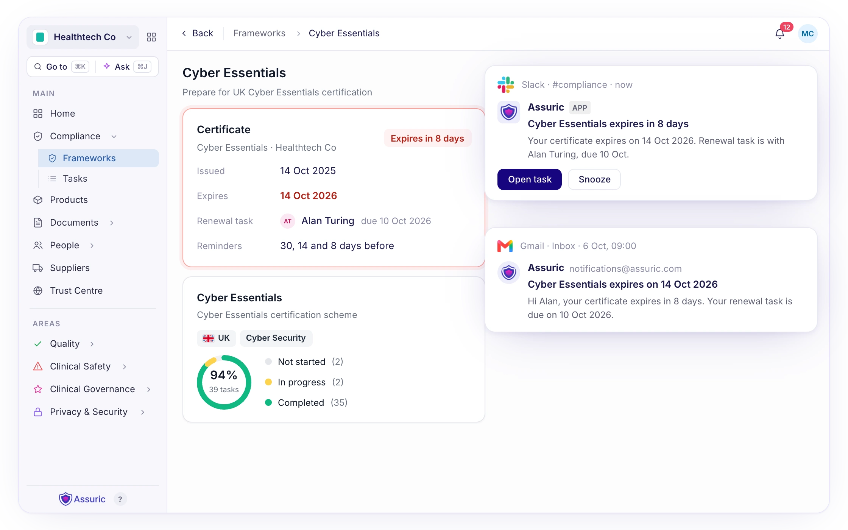Click the Frameworks shield icon
The image size is (848, 530).
[53, 158]
